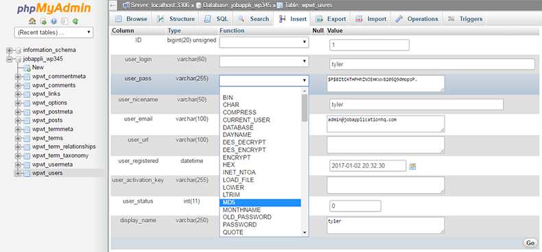
Task: Click the function list scrollbar thumb
Action: [x=305, y=108]
